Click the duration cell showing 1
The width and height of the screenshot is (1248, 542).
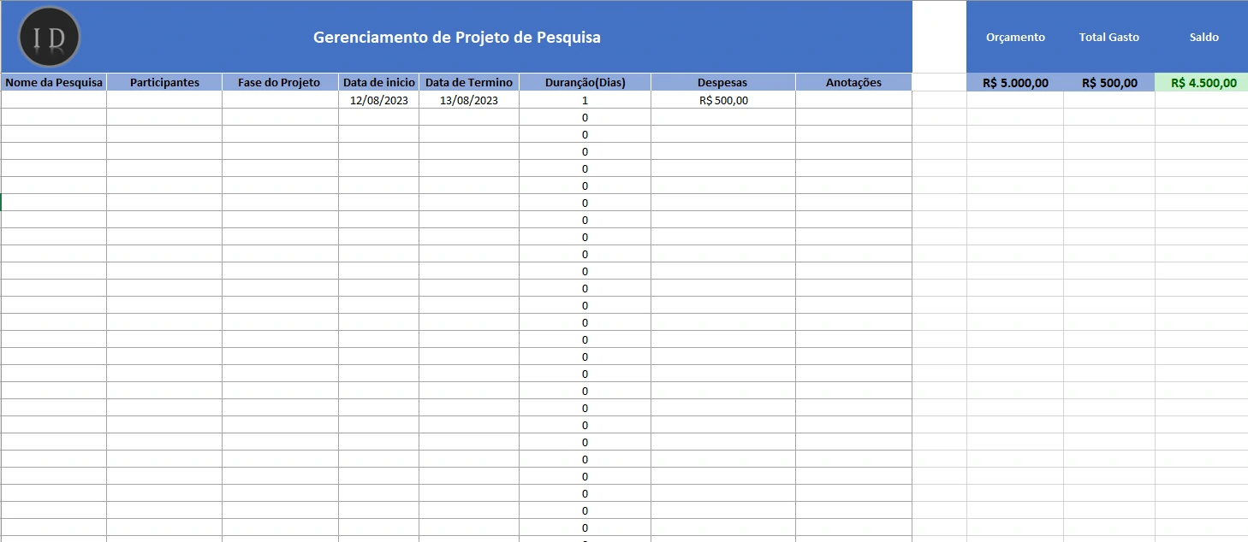[x=585, y=100]
